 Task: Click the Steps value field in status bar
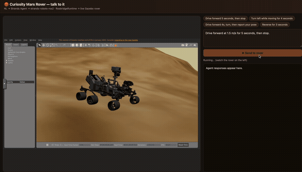tap(61, 145)
